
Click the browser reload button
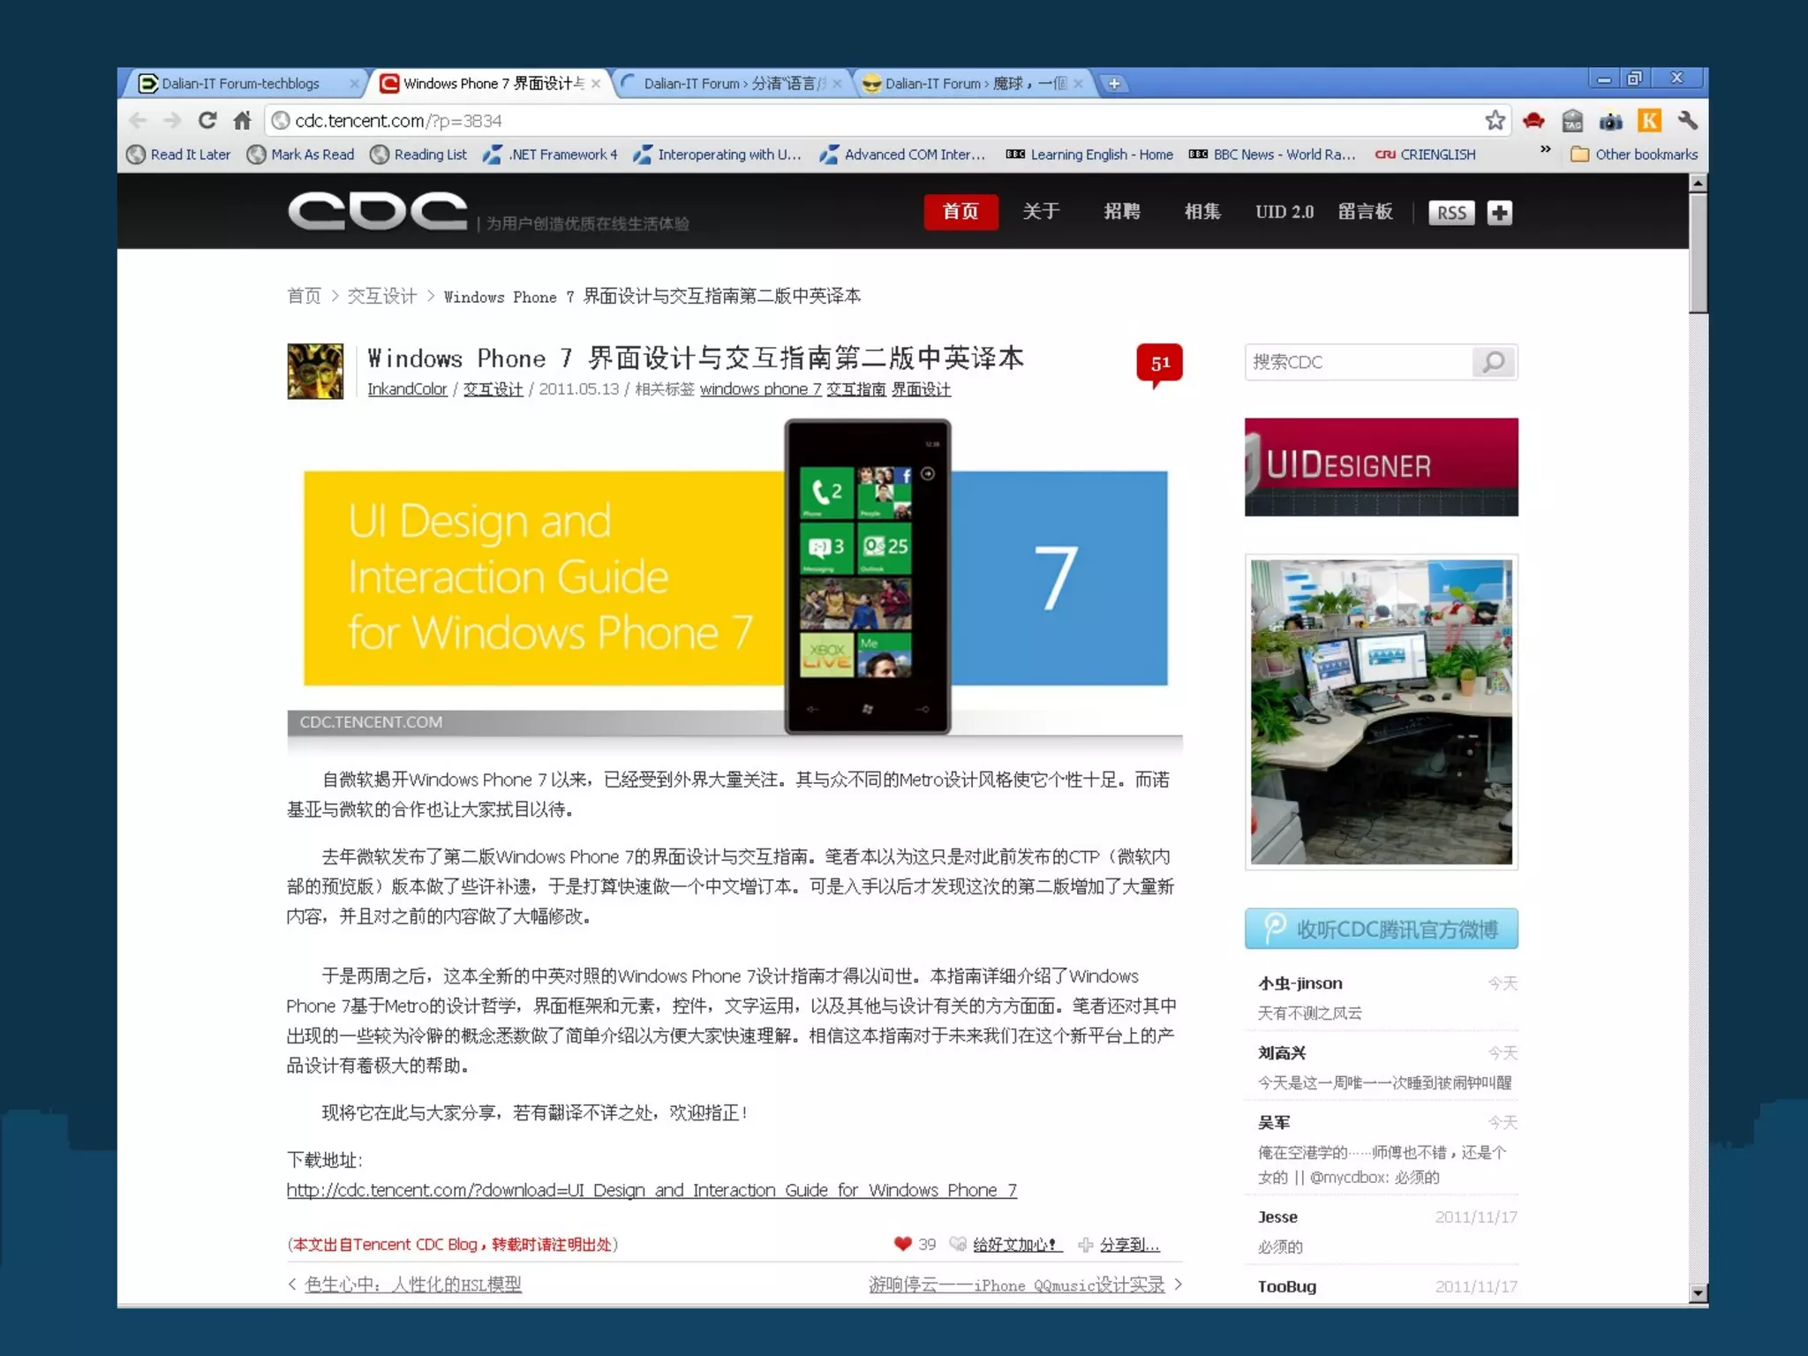(207, 120)
